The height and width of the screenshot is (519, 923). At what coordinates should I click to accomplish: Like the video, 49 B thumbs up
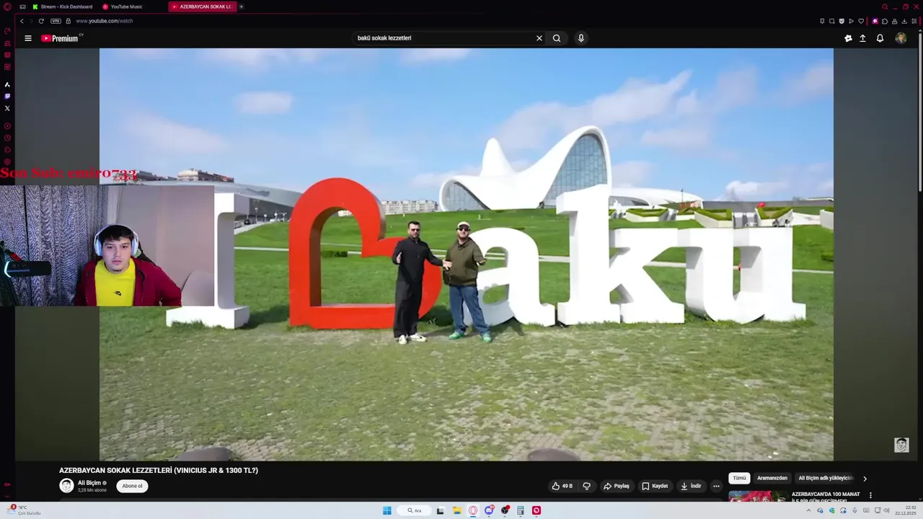point(562,486)
